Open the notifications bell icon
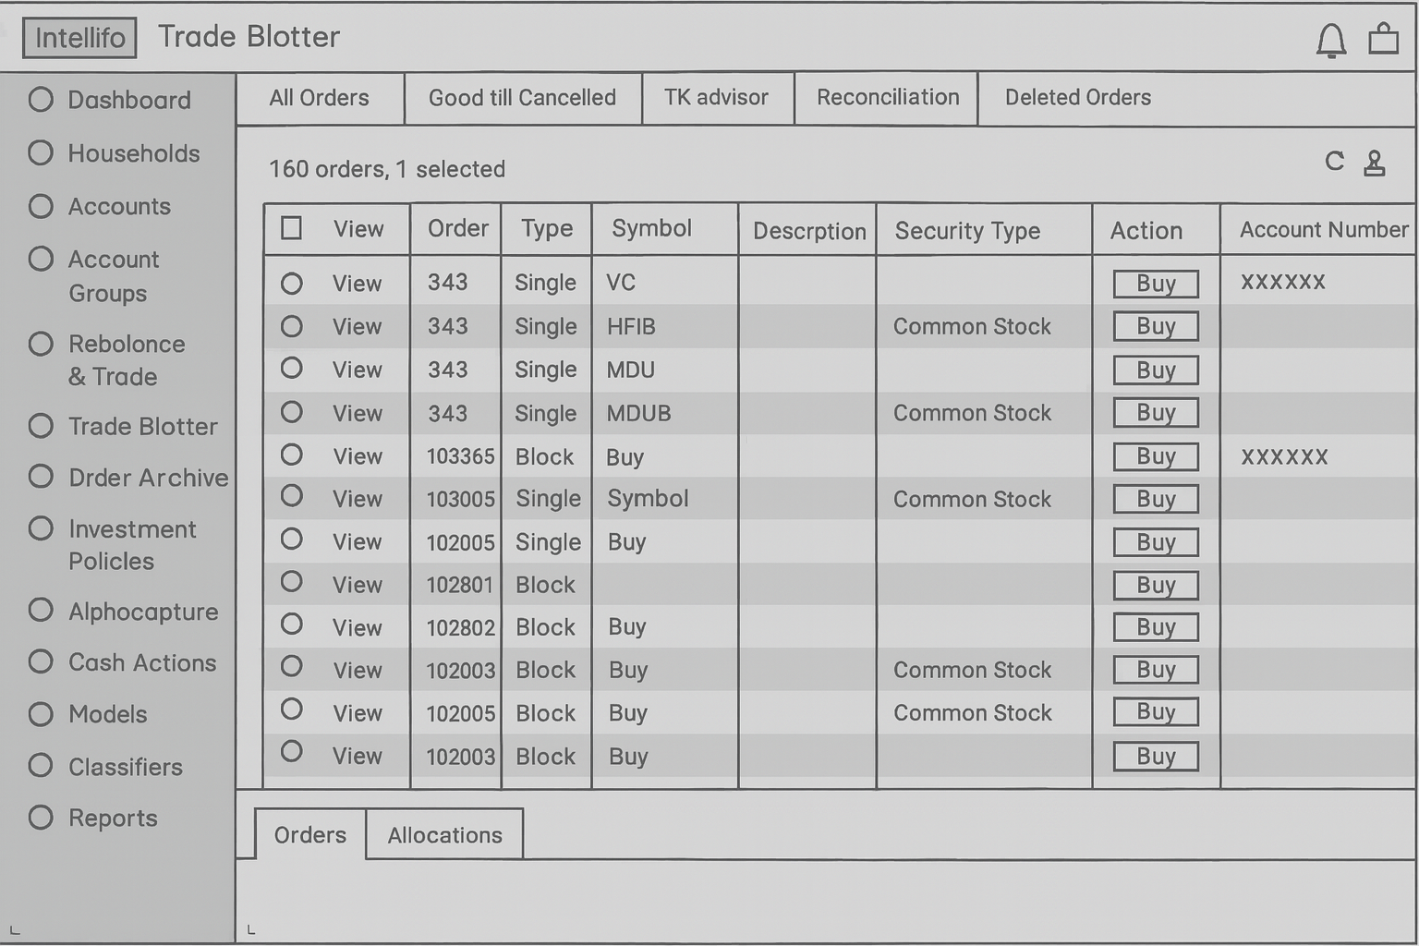 pyautogui.click(x=1330, y=41)
